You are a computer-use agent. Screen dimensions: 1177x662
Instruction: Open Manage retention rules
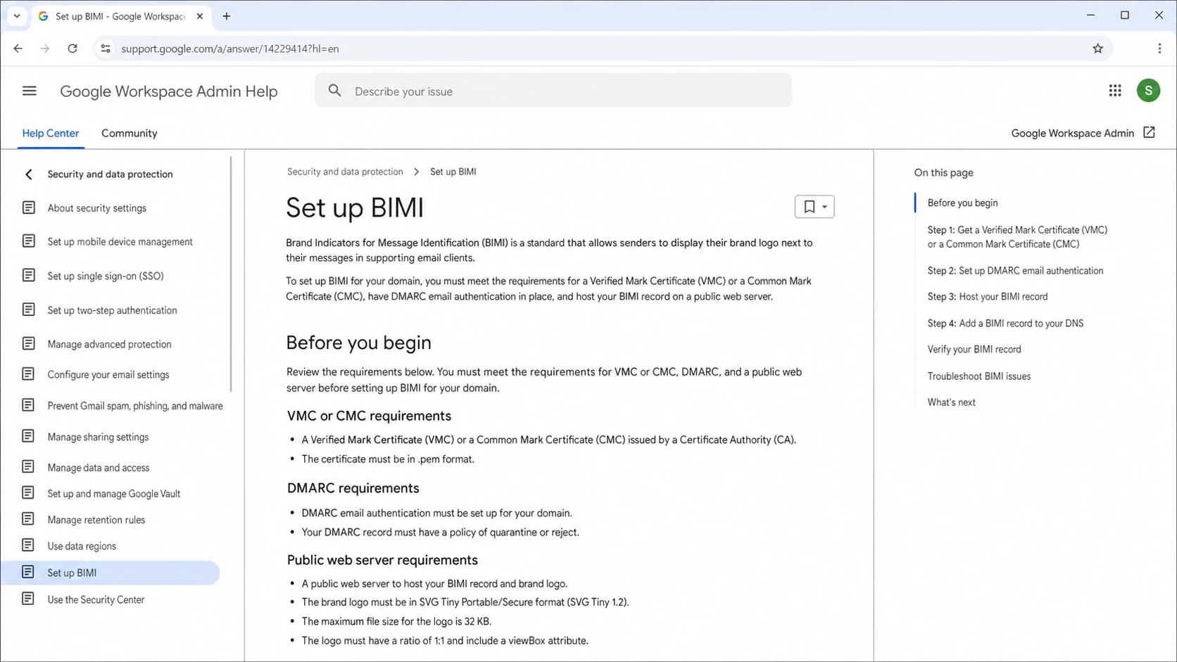point(96,520)
